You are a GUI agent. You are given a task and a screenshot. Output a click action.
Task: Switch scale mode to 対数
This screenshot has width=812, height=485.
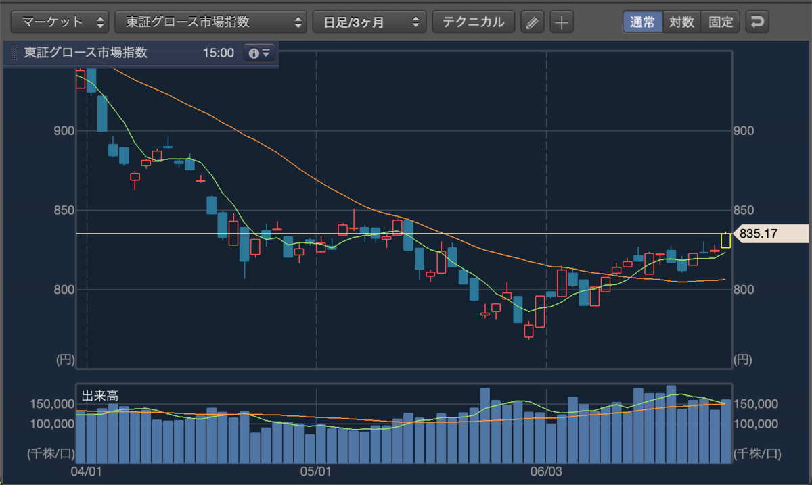[681, 22]
